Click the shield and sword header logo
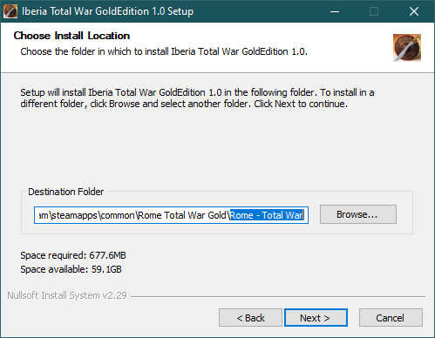Image resolution: width=435 pixels, height=338 pixels. (x=407, y=48)
